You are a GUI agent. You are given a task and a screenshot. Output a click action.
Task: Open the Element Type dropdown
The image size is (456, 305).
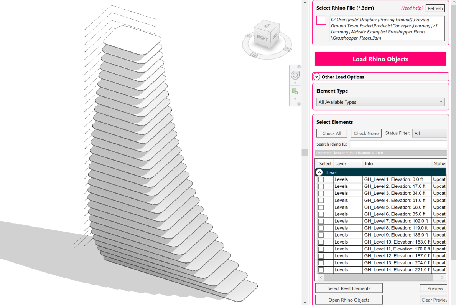pyautogui.click(x=380, y=101)
